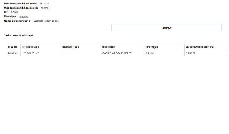Click the GOIÁS state value
The height and width of the screenshot is (134, 229).
14,13
